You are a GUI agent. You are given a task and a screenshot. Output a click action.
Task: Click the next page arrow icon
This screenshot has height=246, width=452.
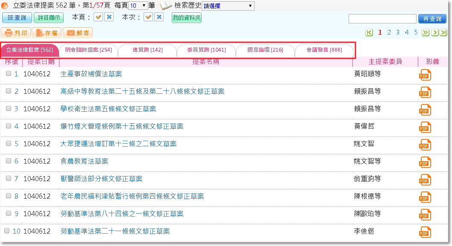[434, 32]
